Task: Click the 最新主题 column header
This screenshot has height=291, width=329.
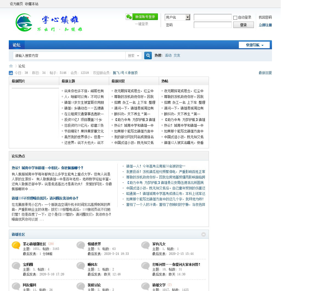Action: tap(68, 81)
